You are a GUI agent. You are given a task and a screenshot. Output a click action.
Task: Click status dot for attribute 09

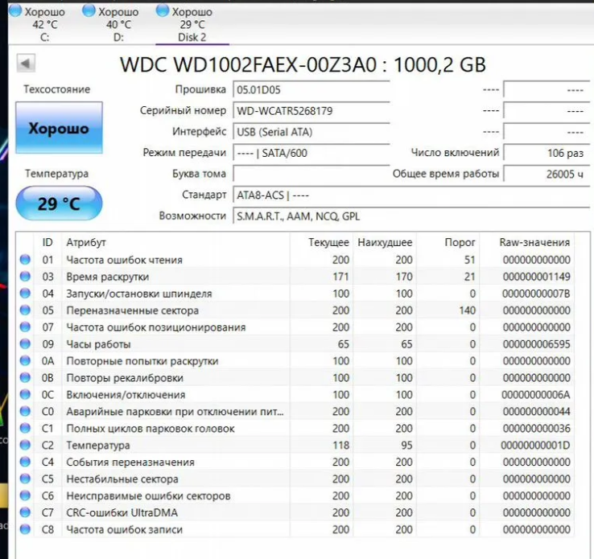[25, 343]
